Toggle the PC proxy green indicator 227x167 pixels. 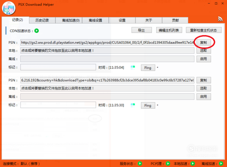coord(168,163)
